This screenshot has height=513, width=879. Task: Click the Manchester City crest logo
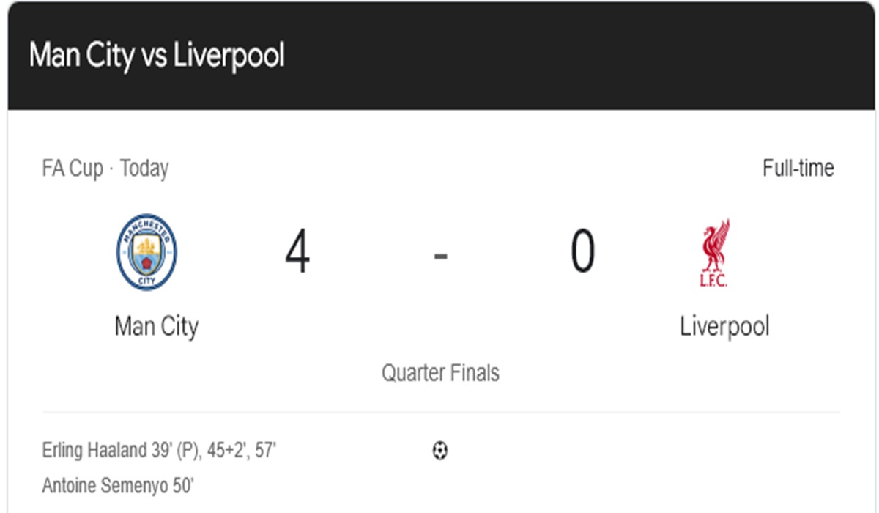pos(146,252)
